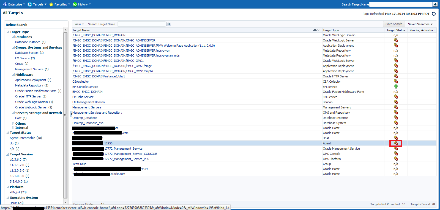Image resolution: width=440 pixels, height=210 pixels.
Task: Collapse the Operating System section
Action: click(8, 198)
